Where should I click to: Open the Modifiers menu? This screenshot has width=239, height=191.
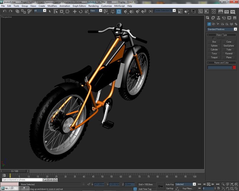52,6
